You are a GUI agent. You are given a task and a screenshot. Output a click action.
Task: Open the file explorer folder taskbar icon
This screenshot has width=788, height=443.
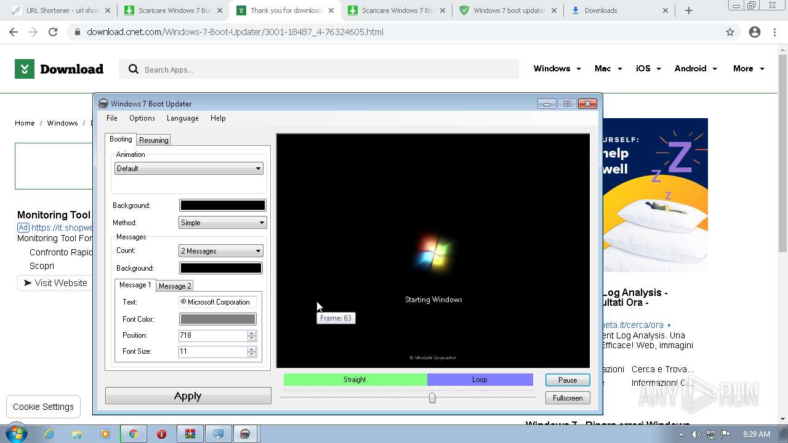(77, 434)
